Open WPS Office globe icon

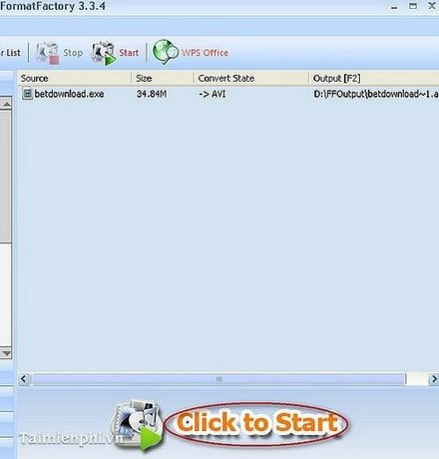coord(166,52)
